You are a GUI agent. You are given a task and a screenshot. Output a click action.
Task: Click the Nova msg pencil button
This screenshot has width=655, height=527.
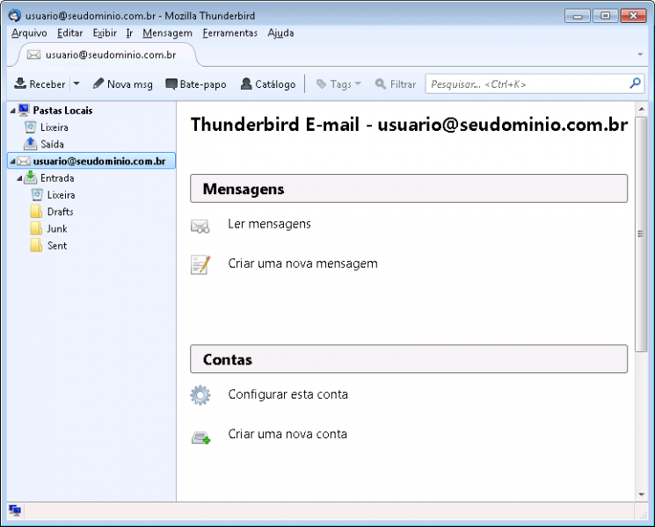[122, 84]
